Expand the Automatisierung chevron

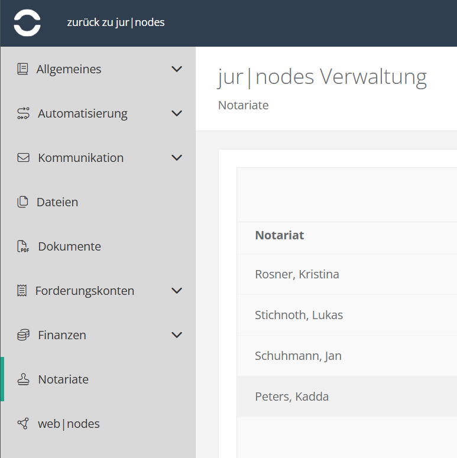tap(176, 113)
